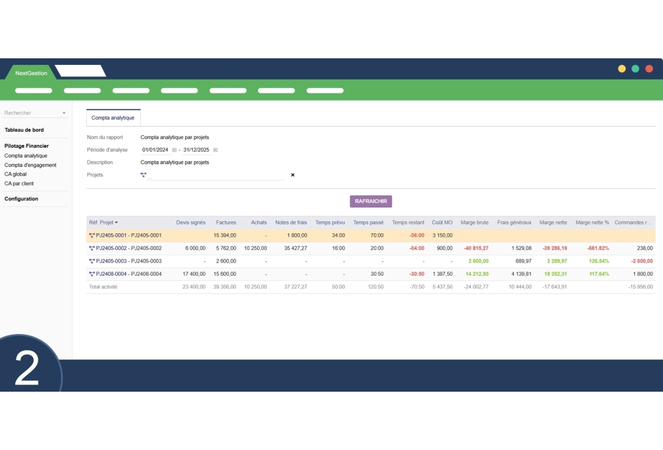Open the CA par client report
663x450 pixels.
tap(19, 183)
